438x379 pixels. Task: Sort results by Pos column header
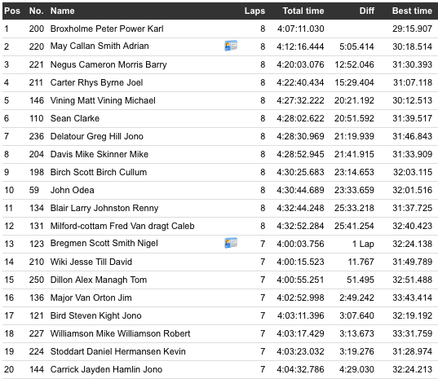pyautogui.click(x=12, y=11)
